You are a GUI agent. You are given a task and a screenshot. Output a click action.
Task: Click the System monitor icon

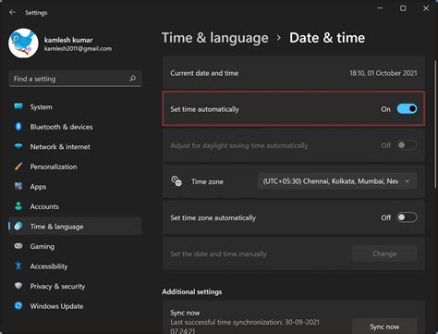18,106
